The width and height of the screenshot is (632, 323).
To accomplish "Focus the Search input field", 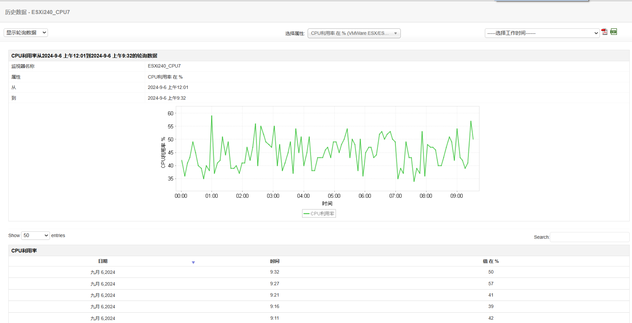I will tap(589, 237).
